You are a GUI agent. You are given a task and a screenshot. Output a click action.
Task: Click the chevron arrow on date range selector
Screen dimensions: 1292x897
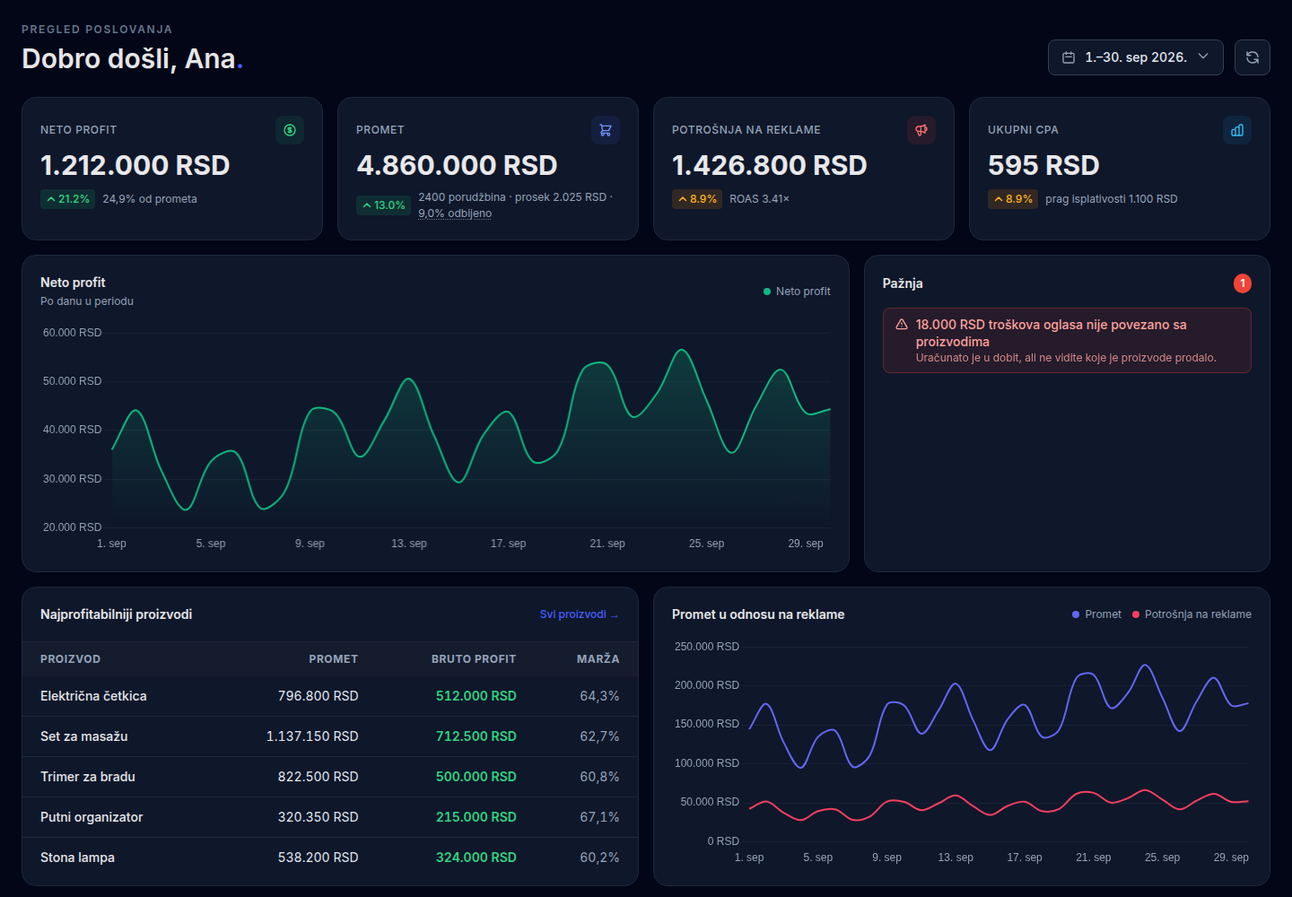[x=1203, y=57]
